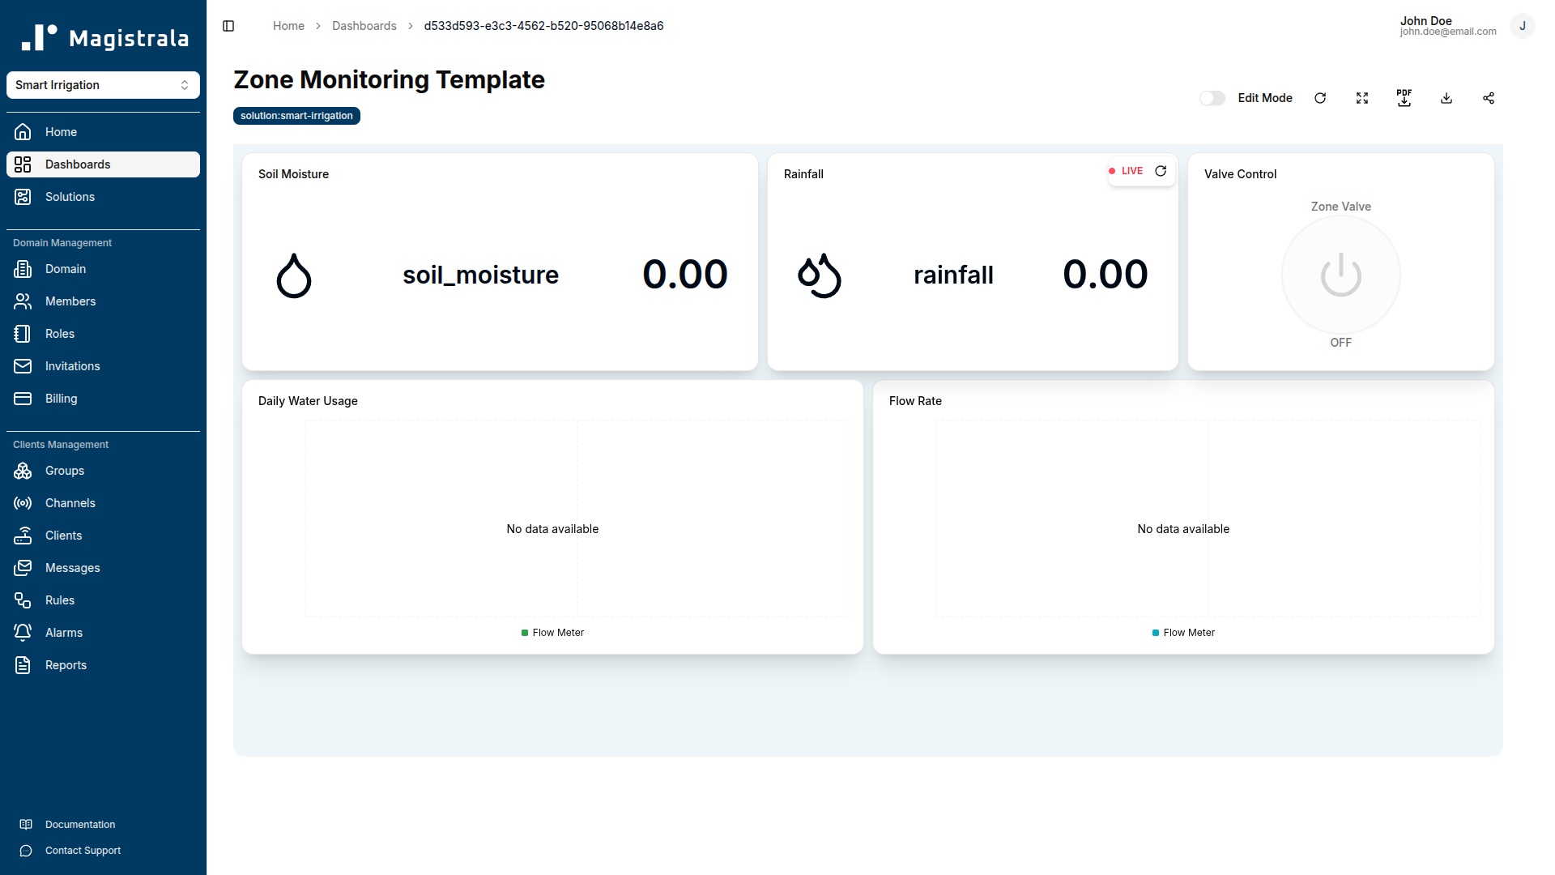1555x875 pixels.
Task: Refresh the Rainfall widget data
Action: (x=1161, y=171)
